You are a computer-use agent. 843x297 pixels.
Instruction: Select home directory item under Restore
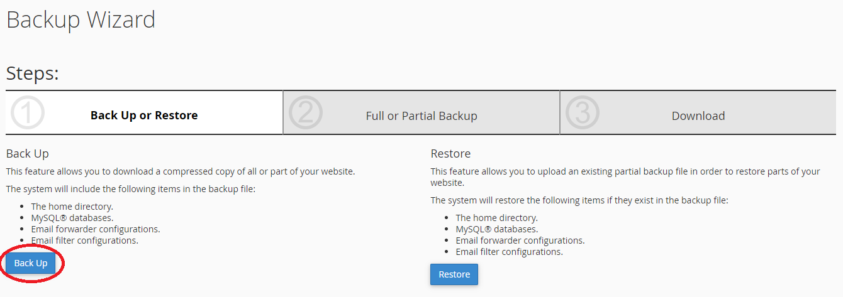496,218
